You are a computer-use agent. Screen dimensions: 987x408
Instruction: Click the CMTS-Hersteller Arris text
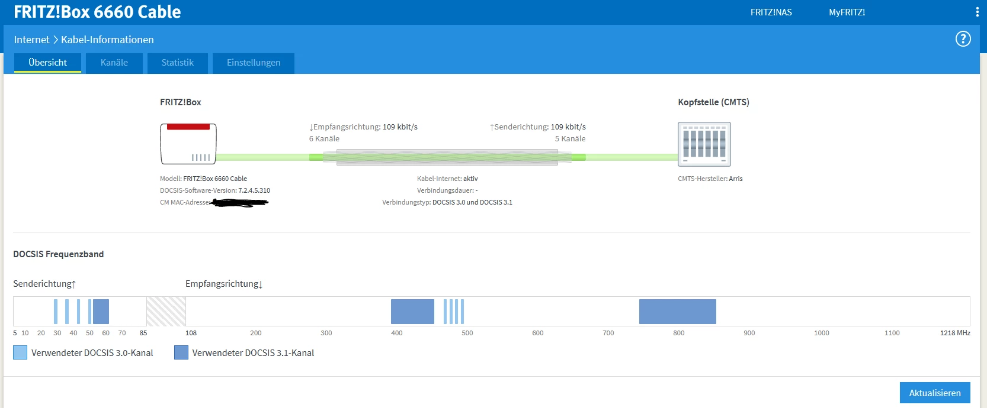(x=710, y=179)
